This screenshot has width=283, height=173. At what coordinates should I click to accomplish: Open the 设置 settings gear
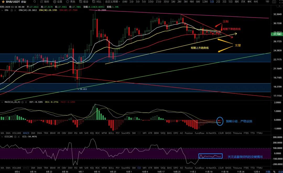point(57,2)
